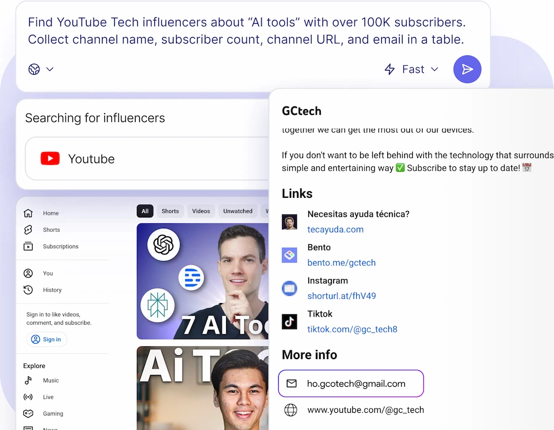Viewport: 554px width, 430px height.
Task: Click the History clock icon
Action: pyautogui.click(x=28, y=290)
